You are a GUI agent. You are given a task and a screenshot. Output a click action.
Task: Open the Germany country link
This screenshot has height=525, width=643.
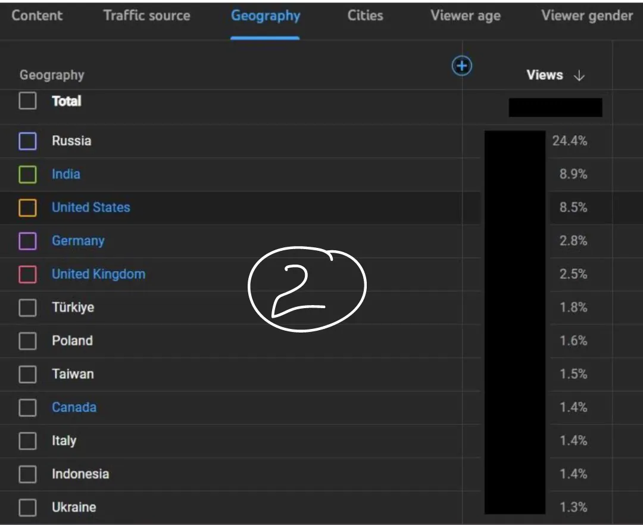click(x=79, y=241)
